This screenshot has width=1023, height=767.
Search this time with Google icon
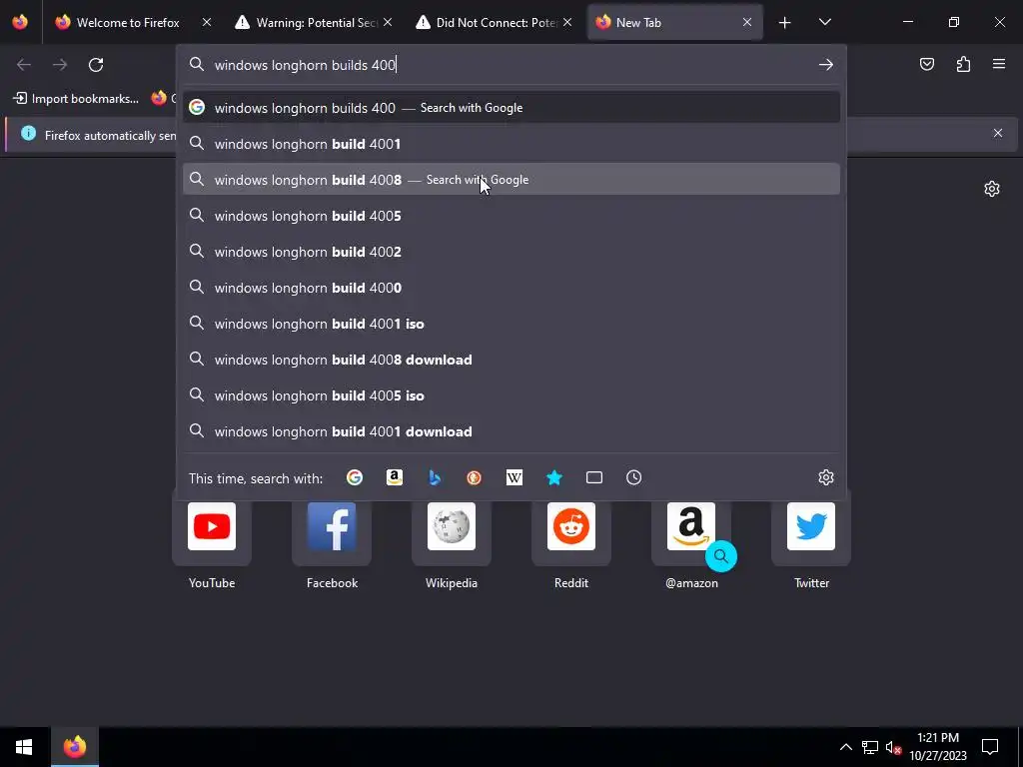[355, 477]
